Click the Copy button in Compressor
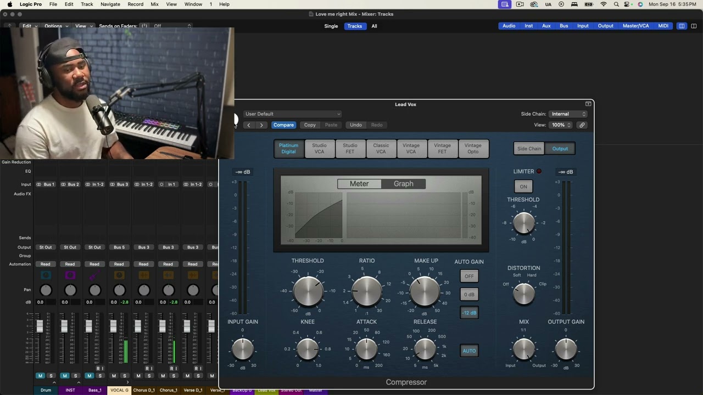The width and height of the screenshot is (703, 395). (x=310, y=125)
